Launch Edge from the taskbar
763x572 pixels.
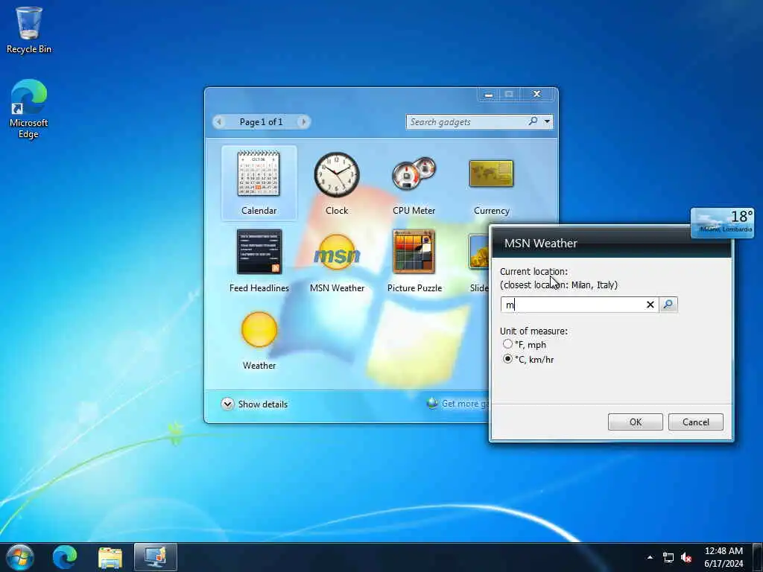click(x=65, y=557)
